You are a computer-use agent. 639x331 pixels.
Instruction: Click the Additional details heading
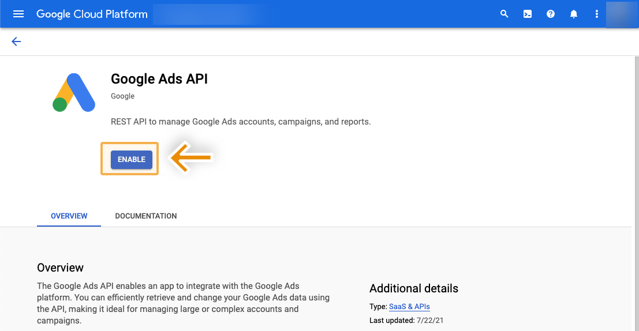click(x=414, y=288)
